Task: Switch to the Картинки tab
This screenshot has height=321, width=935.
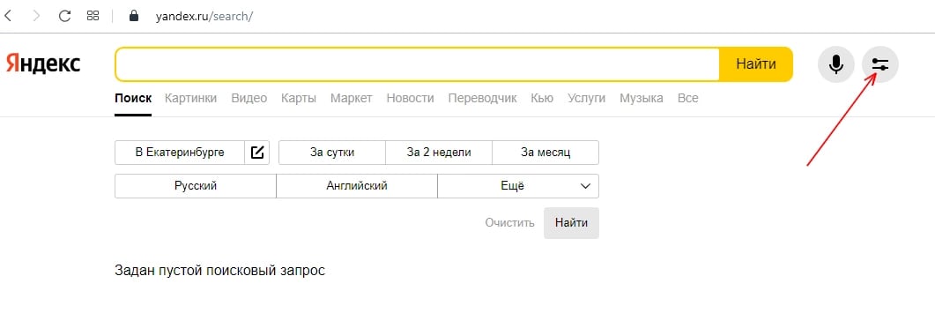Action: click(x=191, y=99)
